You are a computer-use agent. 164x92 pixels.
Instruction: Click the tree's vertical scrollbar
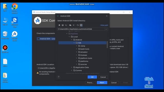coord(107,45)
